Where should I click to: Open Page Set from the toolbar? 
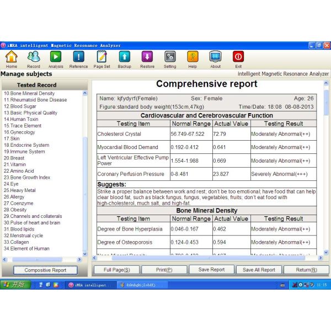pos(102,57)
